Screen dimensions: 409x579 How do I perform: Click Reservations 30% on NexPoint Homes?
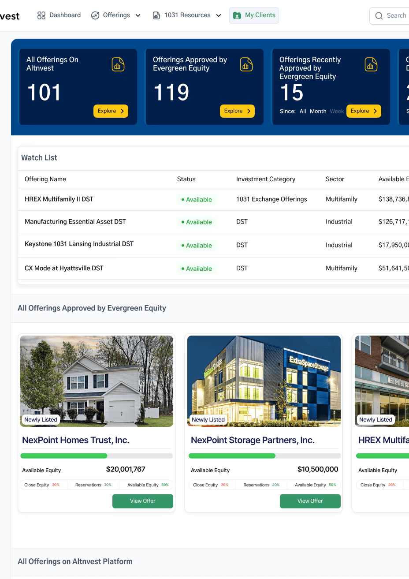pyautogui.click(x=93, y=485)
